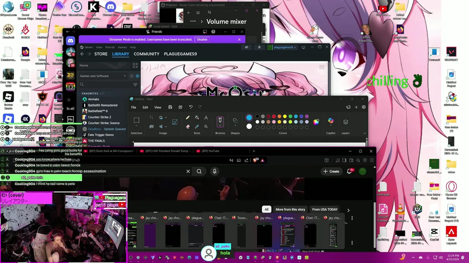
Task: Click the Steam notifications bell
Action: [x=259, y=47]
